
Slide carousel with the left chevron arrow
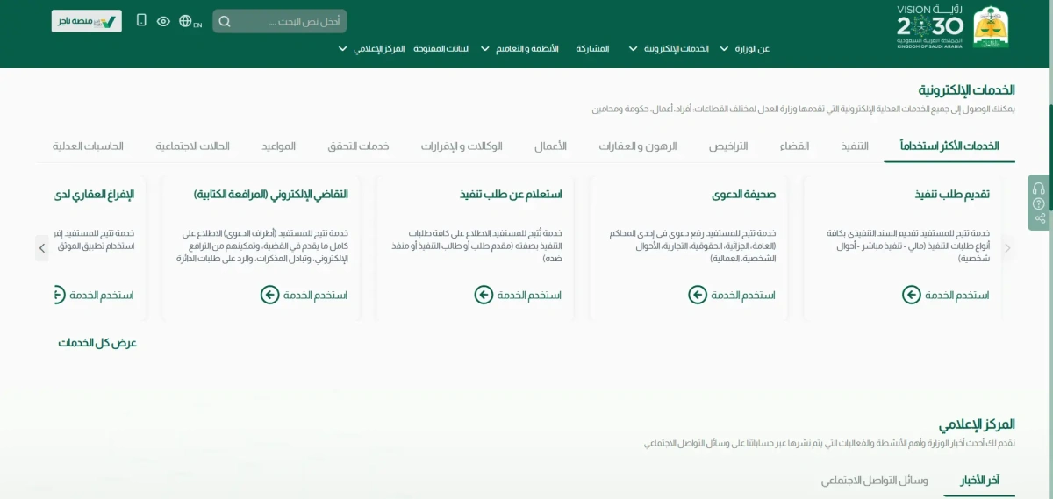[42, 248]
